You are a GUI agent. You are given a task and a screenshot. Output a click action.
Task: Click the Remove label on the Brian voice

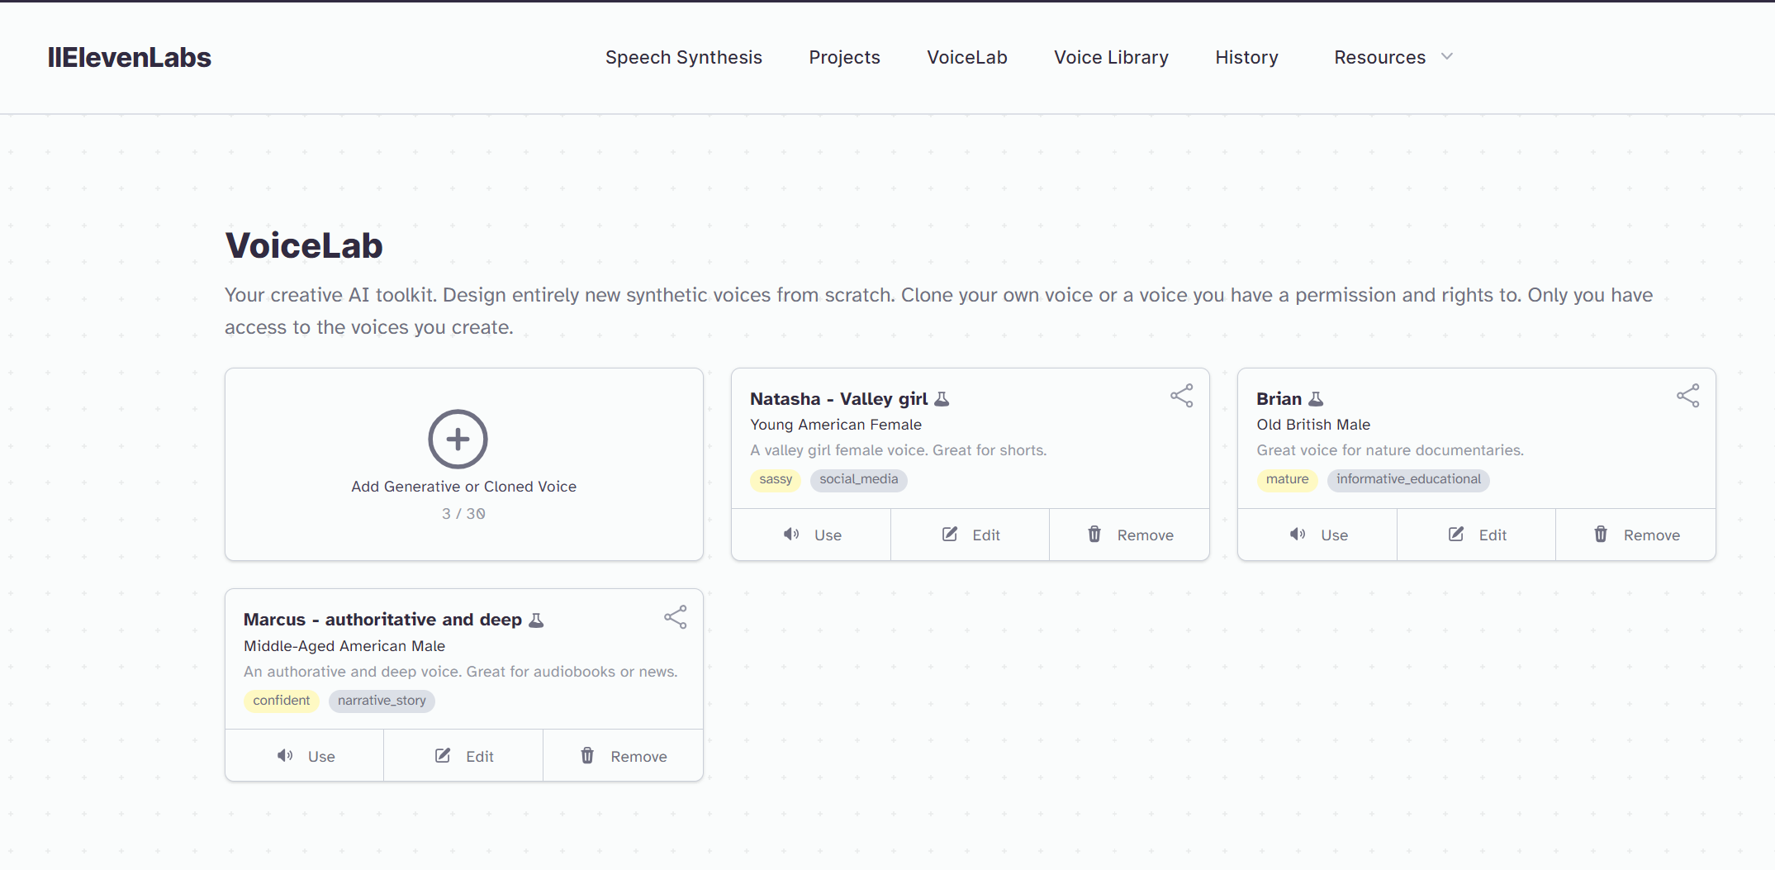click(x=1651, y=535)
